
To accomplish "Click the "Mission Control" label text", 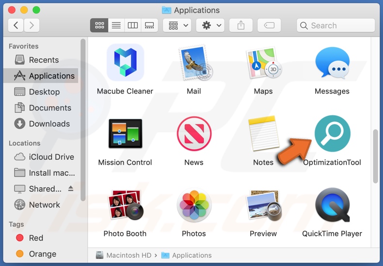I will [125, 162].
